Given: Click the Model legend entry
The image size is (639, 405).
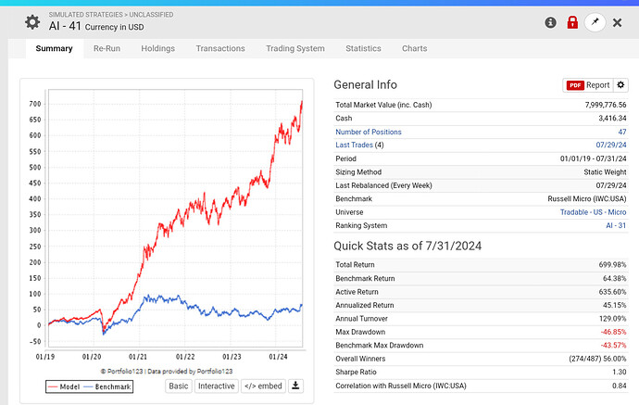Looking at the screenshot, I should 65,386.
